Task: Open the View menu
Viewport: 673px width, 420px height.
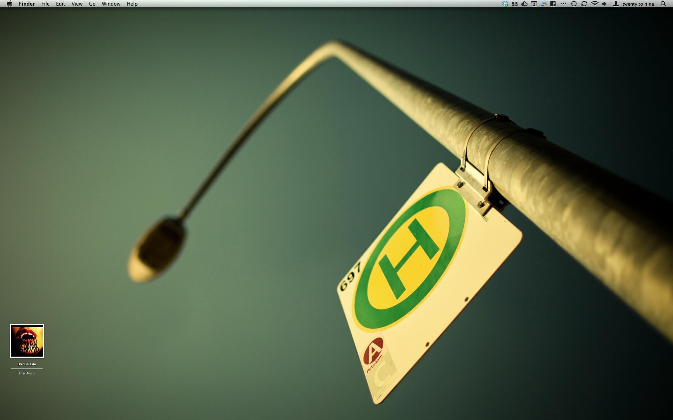Action: tap(77, 4)
